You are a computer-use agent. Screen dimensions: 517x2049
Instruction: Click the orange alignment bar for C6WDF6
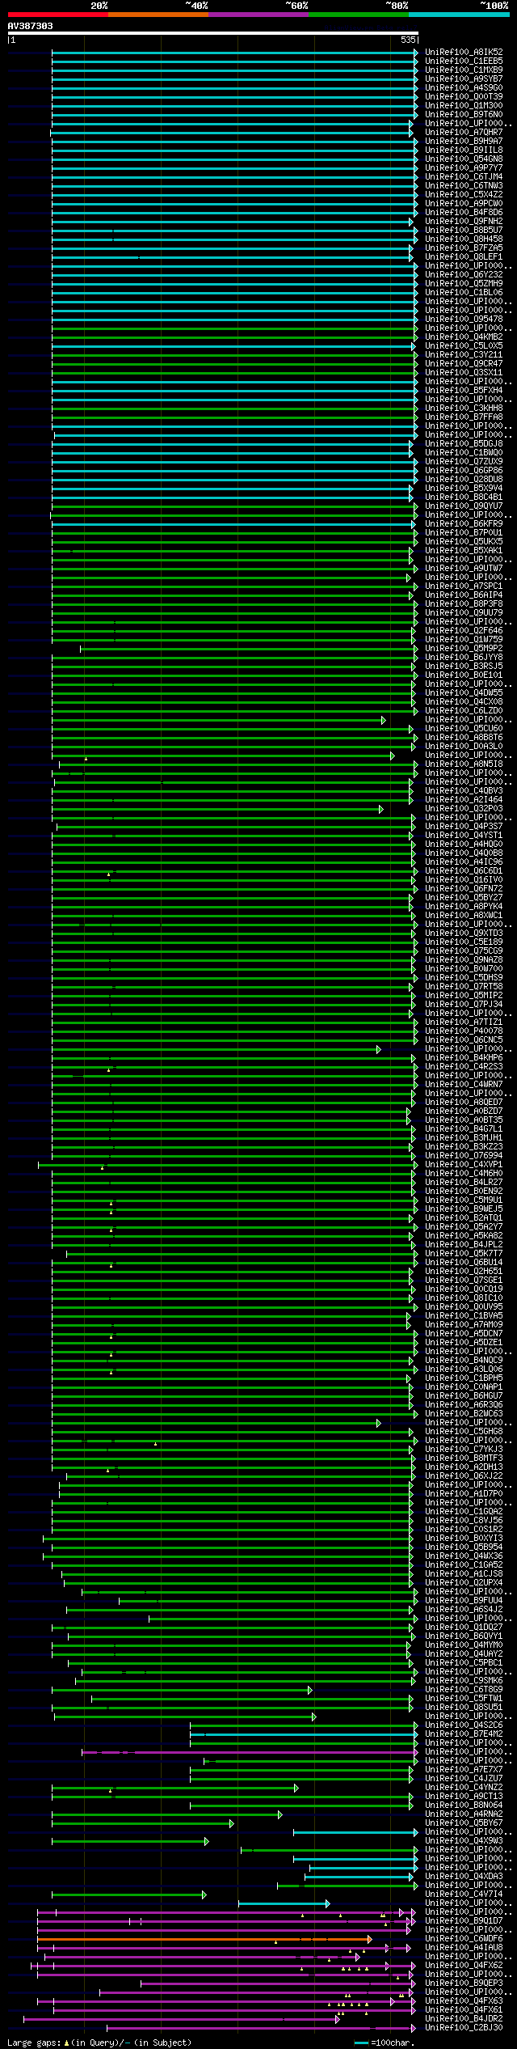point(204,1939)
